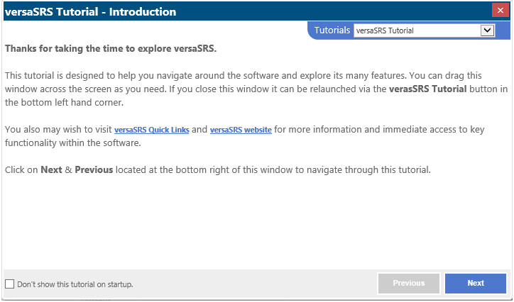Open the Tutorials combo box
Viewport: 514px width, 302px height.
pos(423,30)
